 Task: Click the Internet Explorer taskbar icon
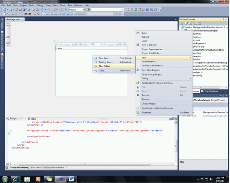point(15,179)
